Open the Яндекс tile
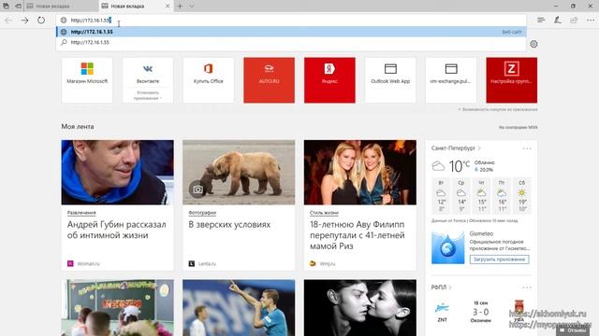Viewport: 599px width, 336px height. click(x=329, y=80)
